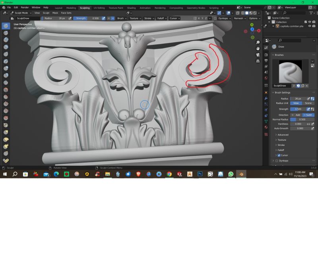The height and width of the screenshot is (264, 318).
Task: Uncheck the Collection checkbox in outliner
Action: (306, 22)
